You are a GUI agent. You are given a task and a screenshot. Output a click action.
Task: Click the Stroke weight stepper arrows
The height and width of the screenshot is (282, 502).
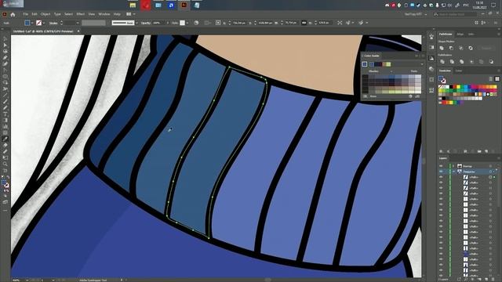[61, 23]
